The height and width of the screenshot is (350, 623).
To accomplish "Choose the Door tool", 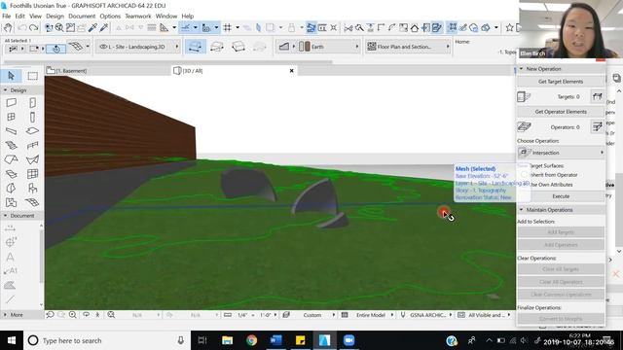I will [32, 103].
